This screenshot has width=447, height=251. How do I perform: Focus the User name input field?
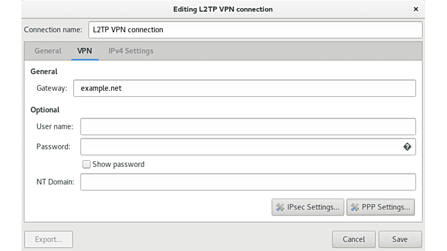(x=248, y=126)
